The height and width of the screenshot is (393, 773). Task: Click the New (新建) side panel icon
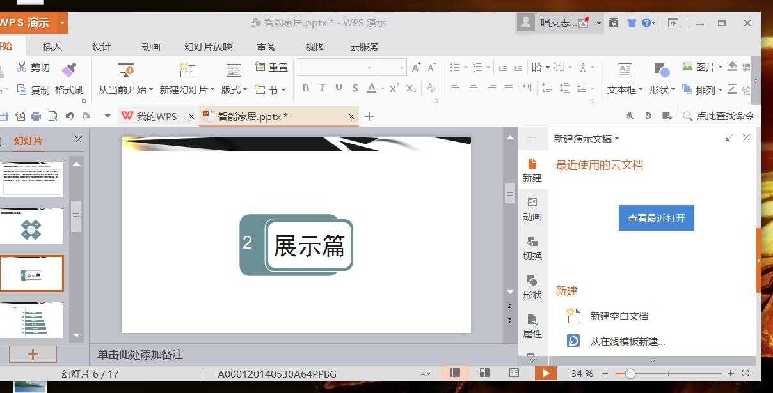pyautogui.click(x=532, y=170)
